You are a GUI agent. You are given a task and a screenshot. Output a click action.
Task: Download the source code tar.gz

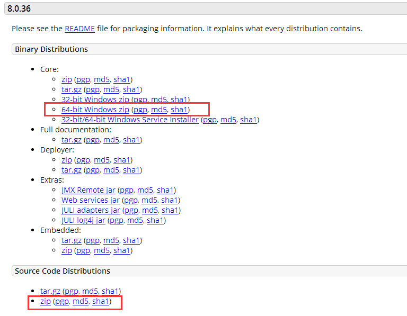tap(50, 291)
